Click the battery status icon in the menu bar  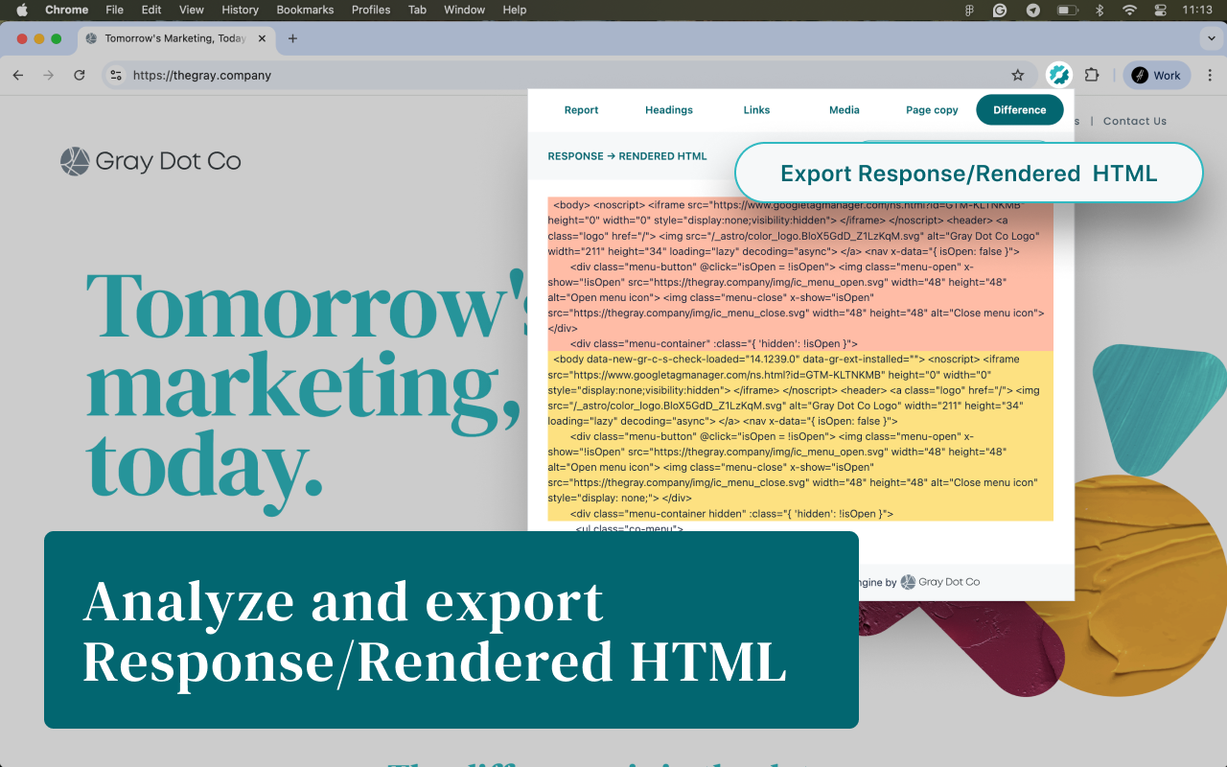click(x=1067, y=11)
